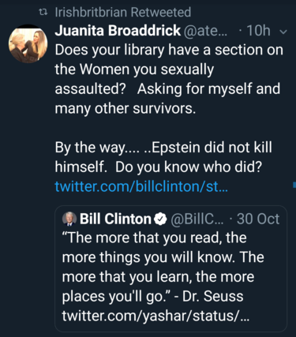Click the 'The more that you read' quote line

(155, 238)
